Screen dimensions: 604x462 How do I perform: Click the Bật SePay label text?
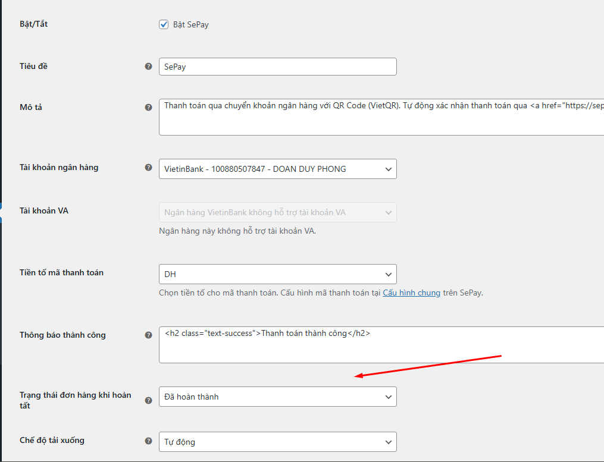(190, 24)
